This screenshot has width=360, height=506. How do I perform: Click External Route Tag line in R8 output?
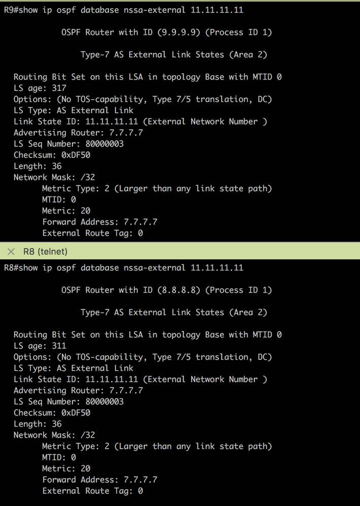click(x=92, y=491)
